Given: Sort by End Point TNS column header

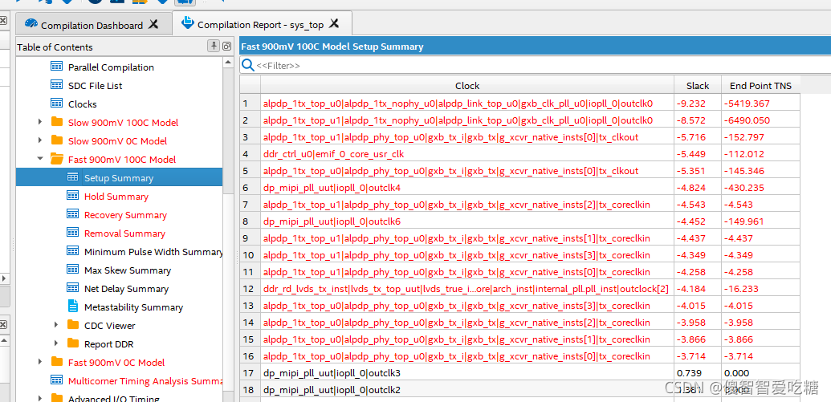Looking at the screenshot, I should 760,85.
